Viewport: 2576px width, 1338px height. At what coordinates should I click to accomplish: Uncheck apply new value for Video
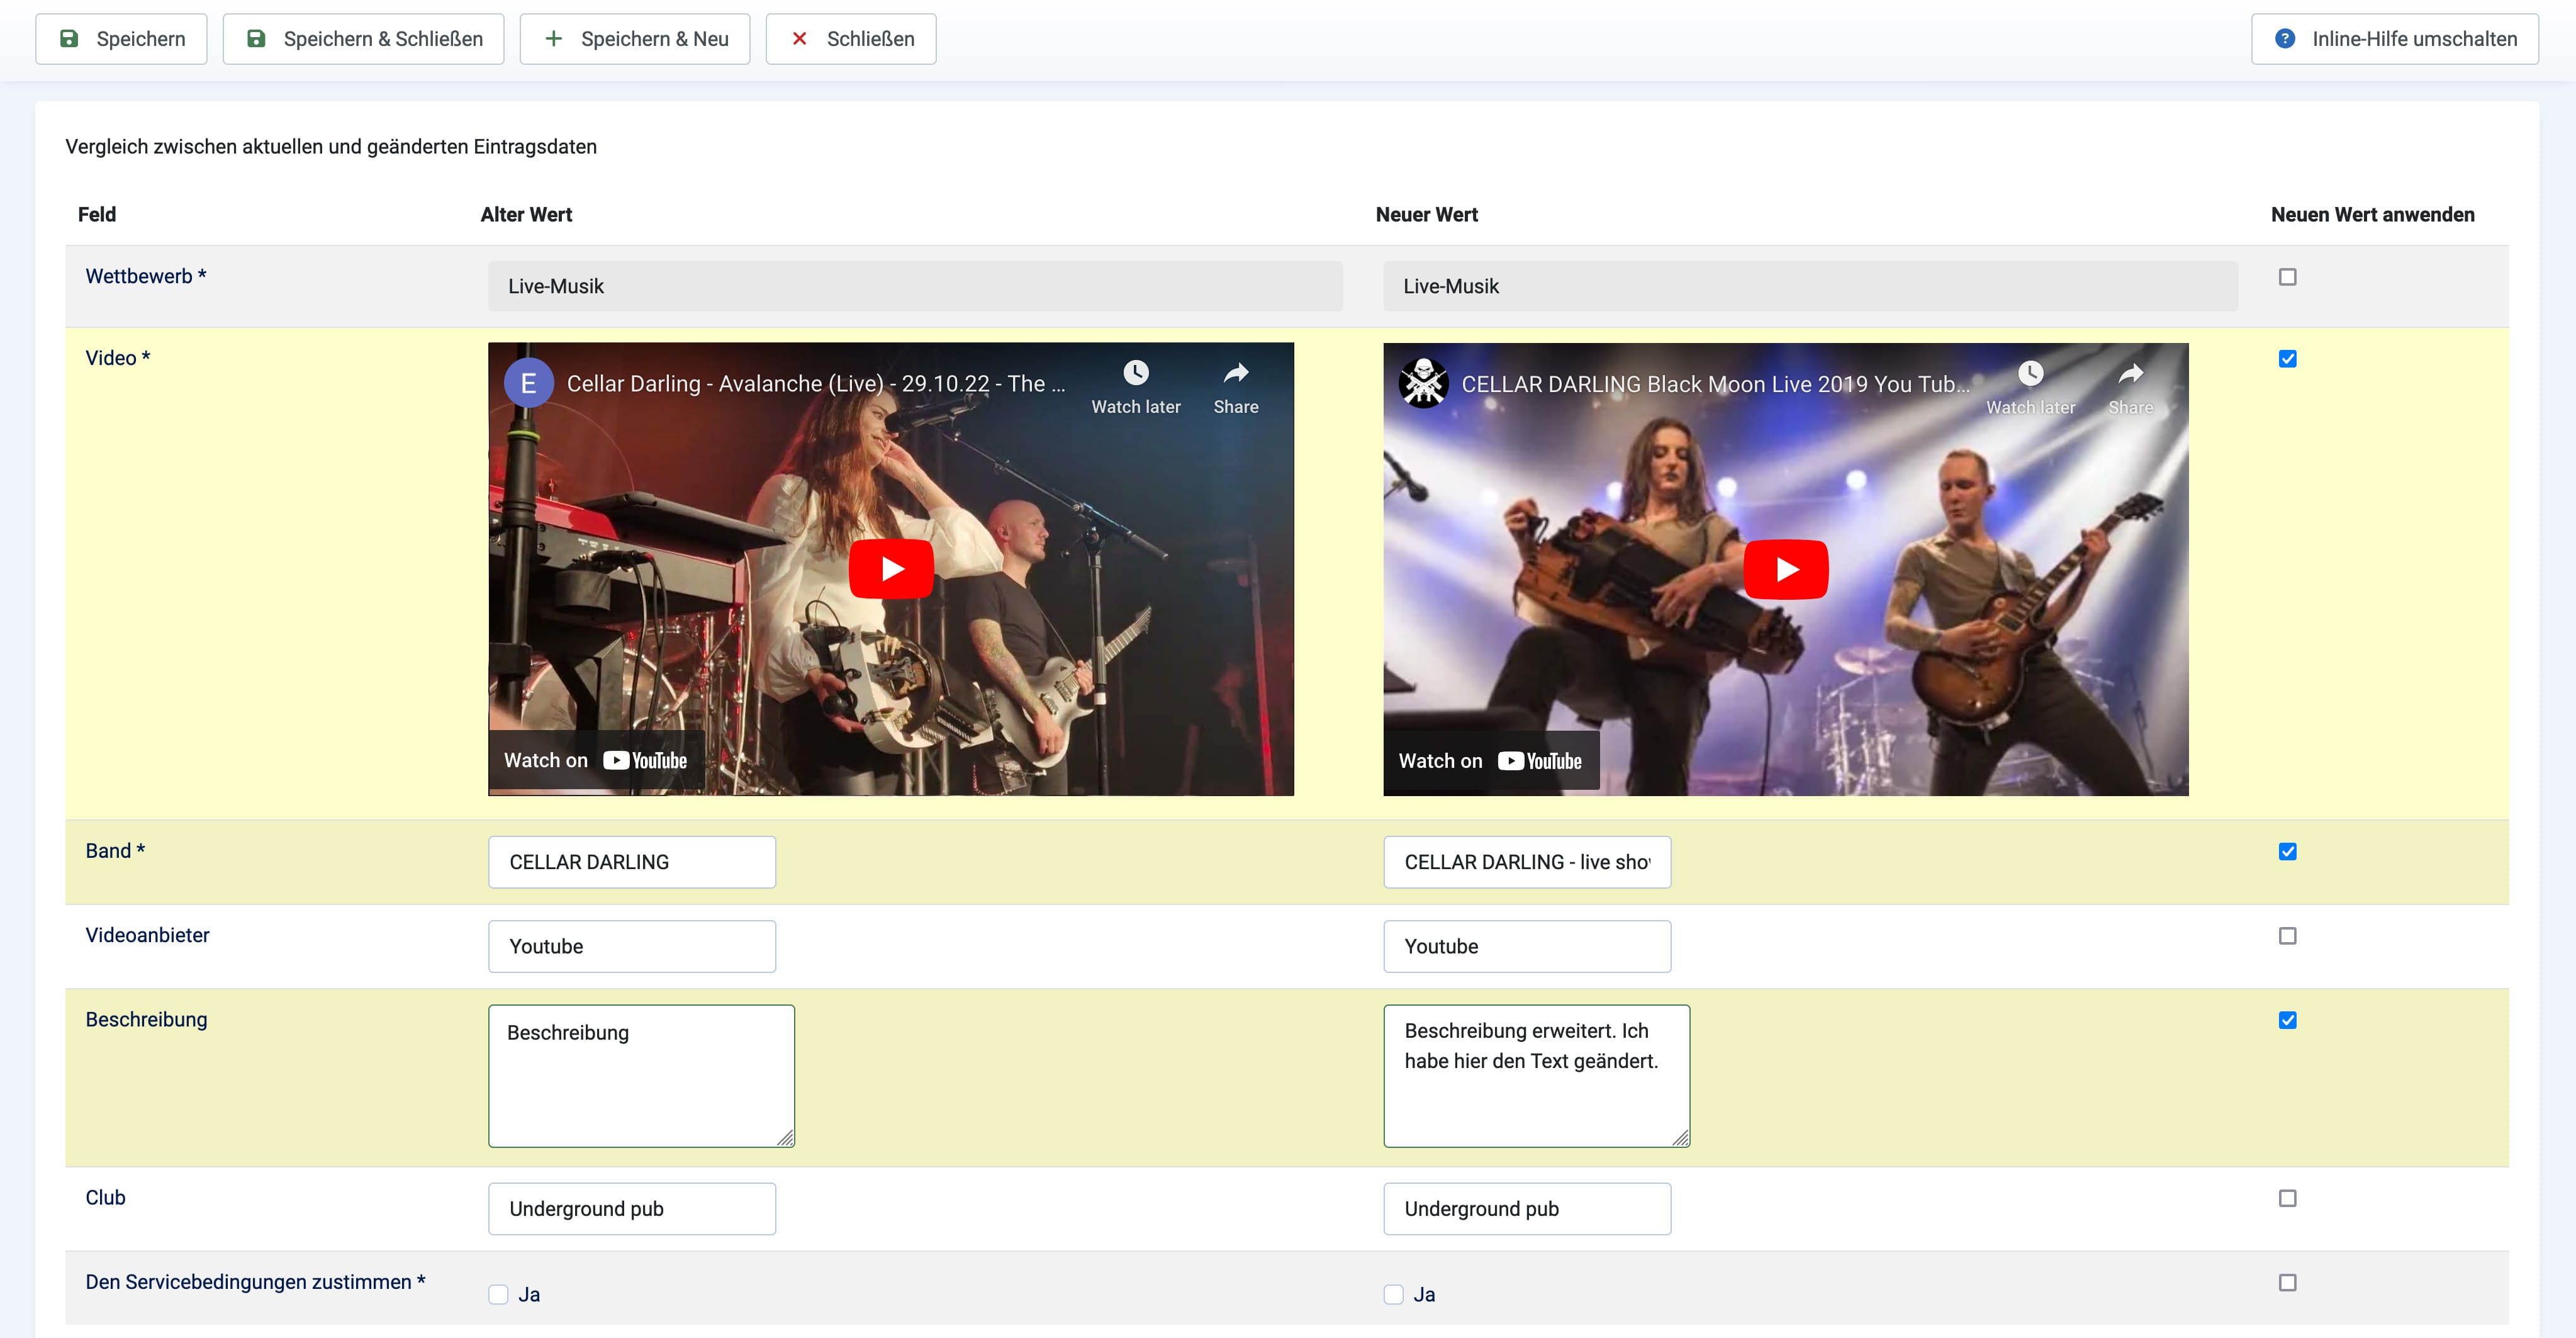pyautogui.click(x=2287, y=359)
